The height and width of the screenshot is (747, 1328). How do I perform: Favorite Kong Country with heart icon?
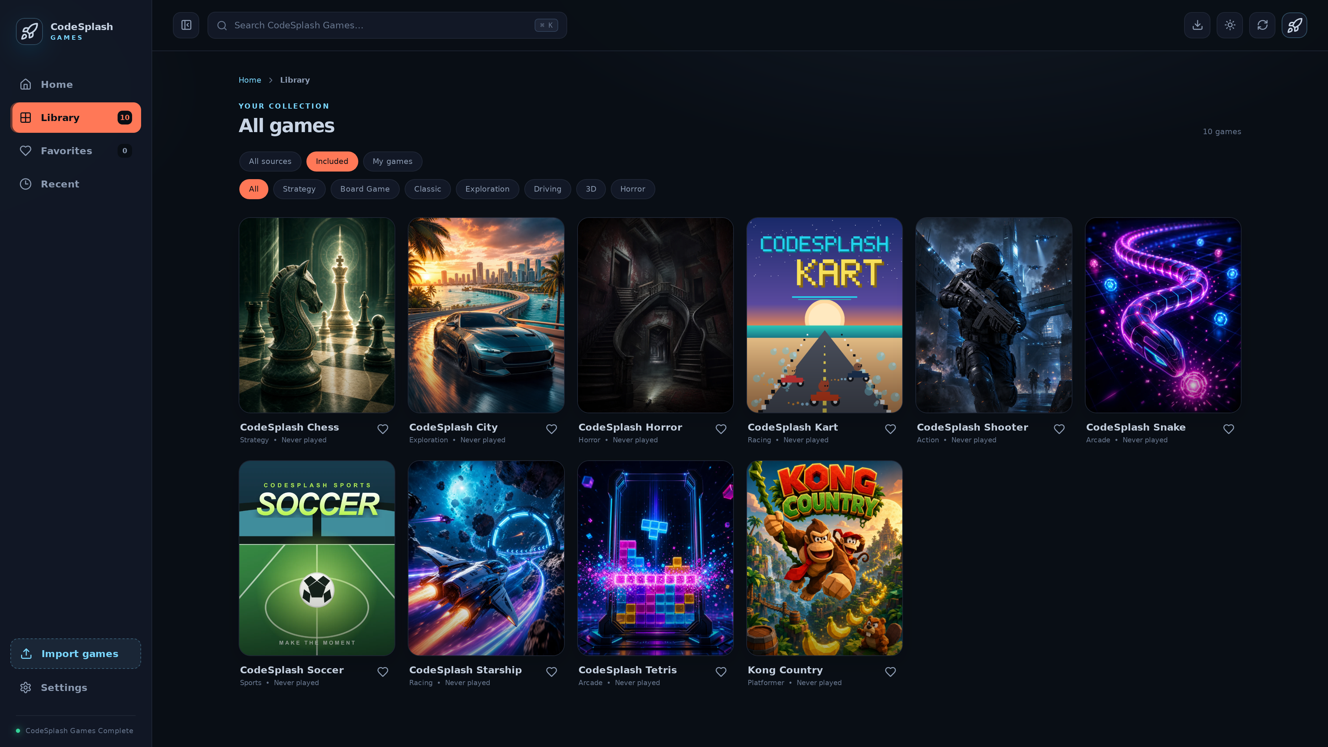[x=890, y=672]
